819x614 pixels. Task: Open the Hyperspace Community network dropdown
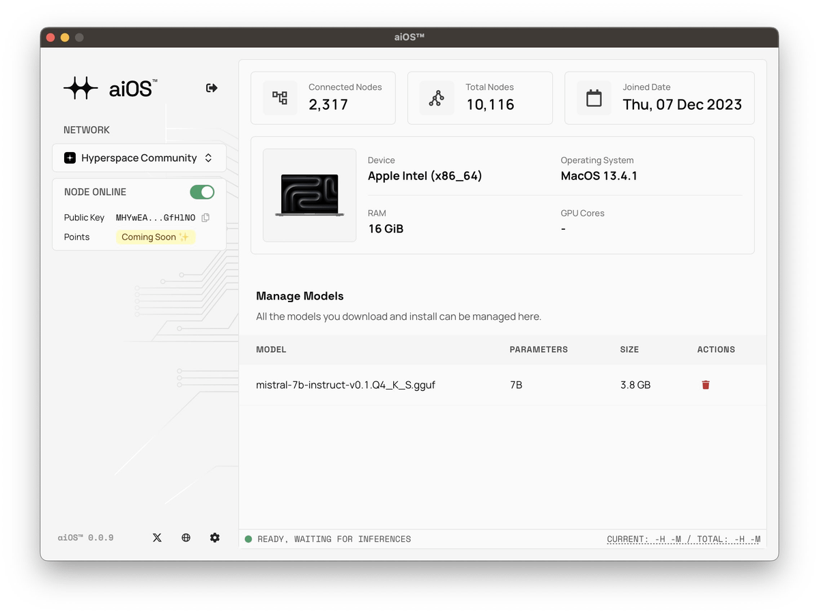pyautogui.click(x=139, y=158)
